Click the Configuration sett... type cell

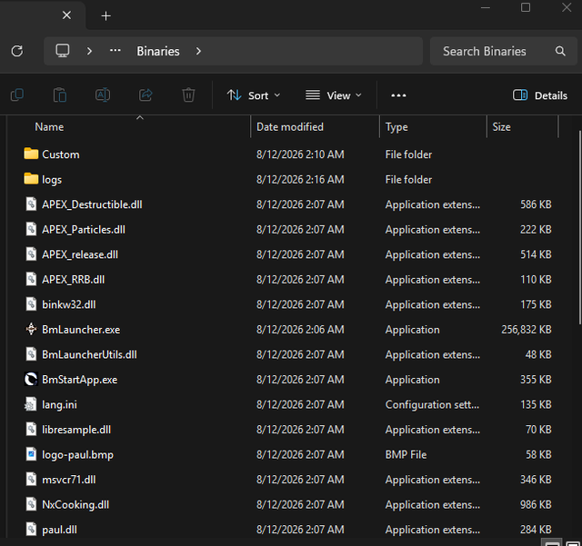(432, 404)
